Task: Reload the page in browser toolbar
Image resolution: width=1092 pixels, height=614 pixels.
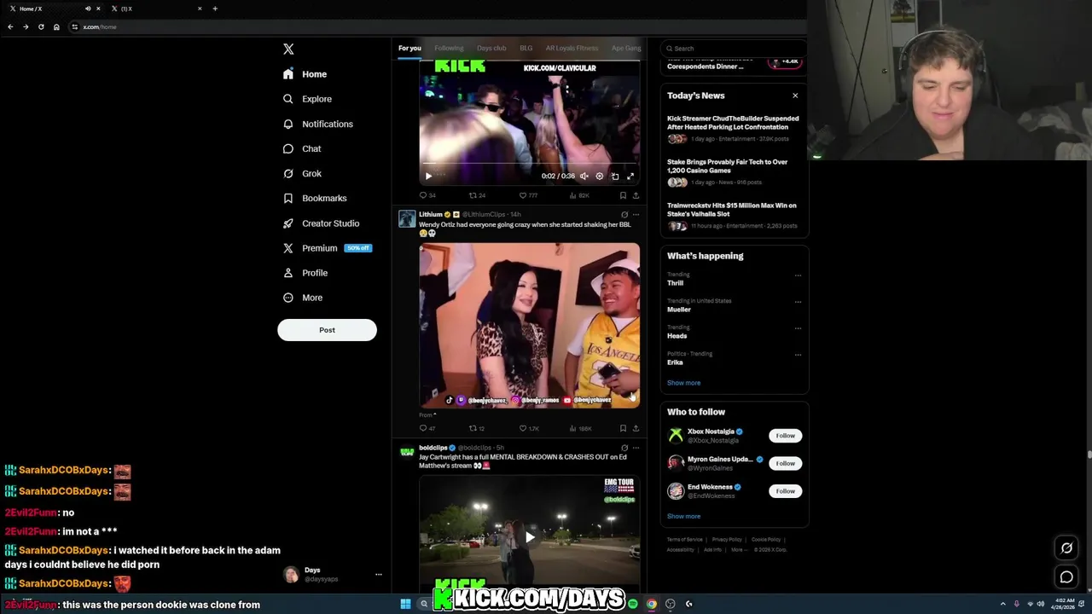Action: pyautogui.click(x=41, y=26)
